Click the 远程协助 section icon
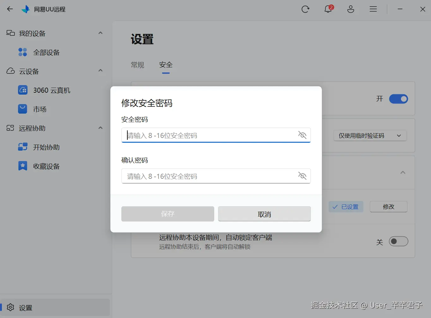Image resolution: width=431 pixels, height=318 pixels. pyautogui.click(x=10, y=128)
